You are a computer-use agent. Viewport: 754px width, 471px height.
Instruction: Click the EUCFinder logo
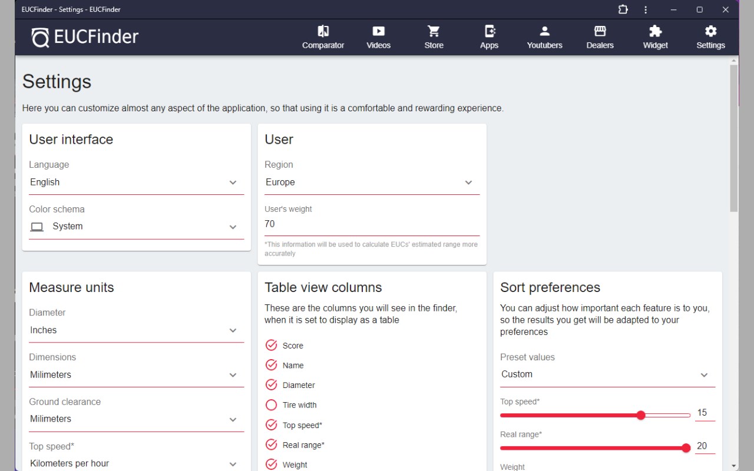[x=85, y=37]
